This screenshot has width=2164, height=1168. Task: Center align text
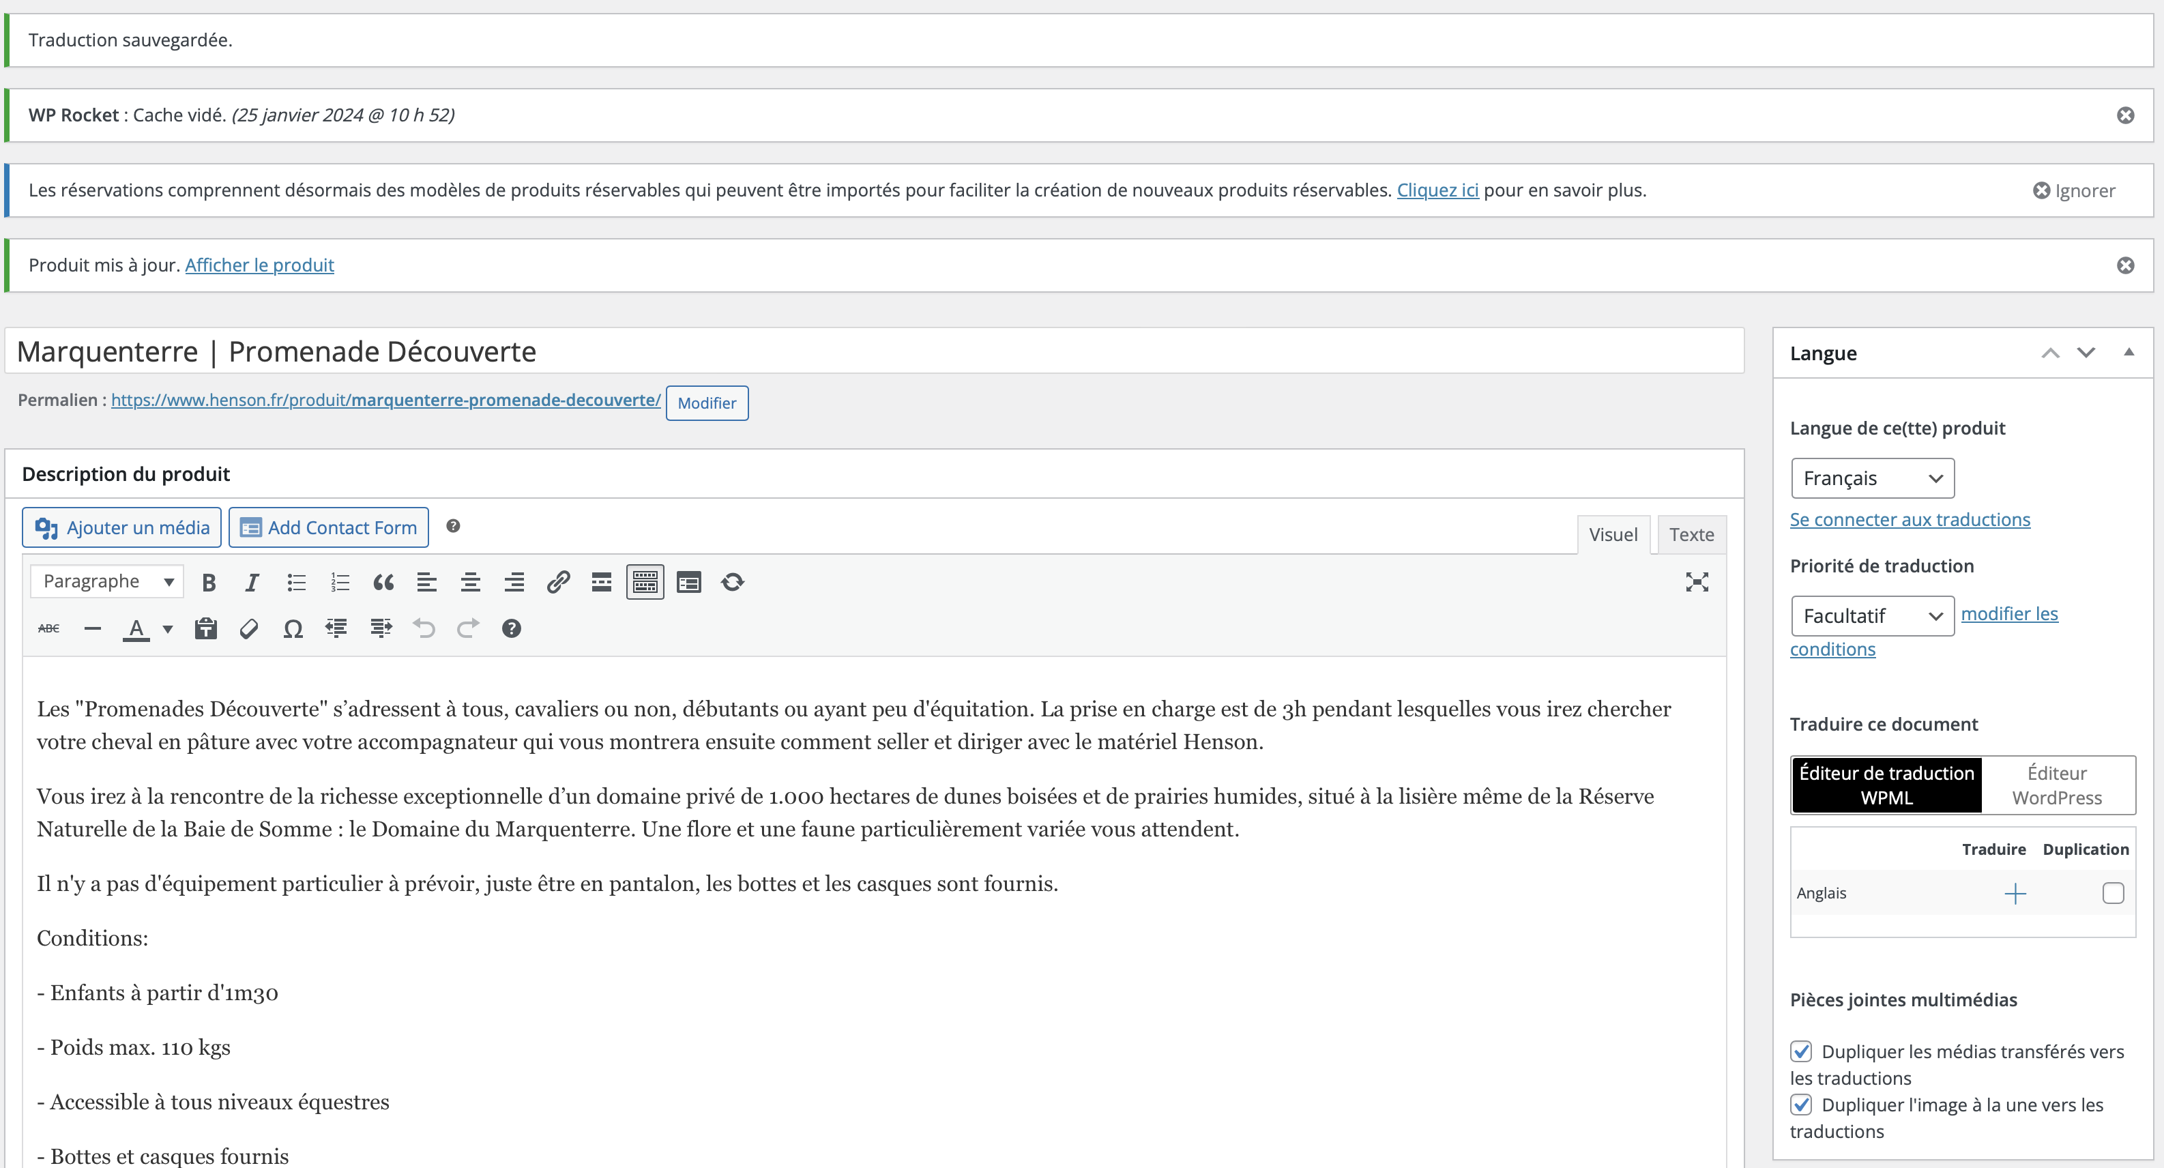pos(471,583)
